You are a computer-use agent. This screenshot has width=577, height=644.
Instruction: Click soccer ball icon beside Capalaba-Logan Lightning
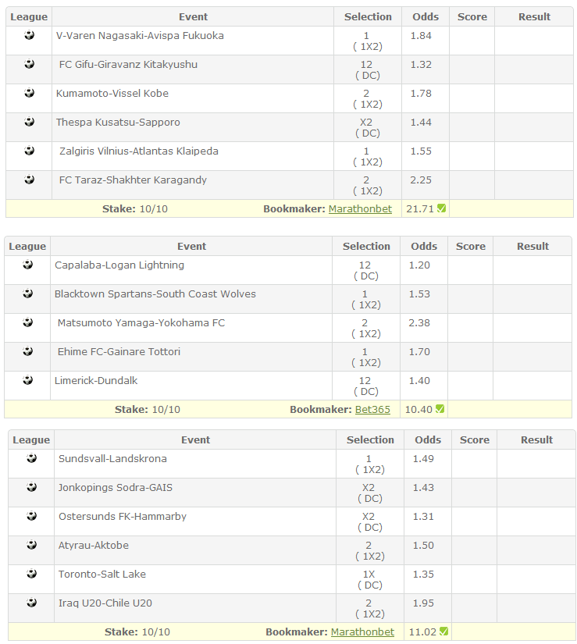click(27, 265)
